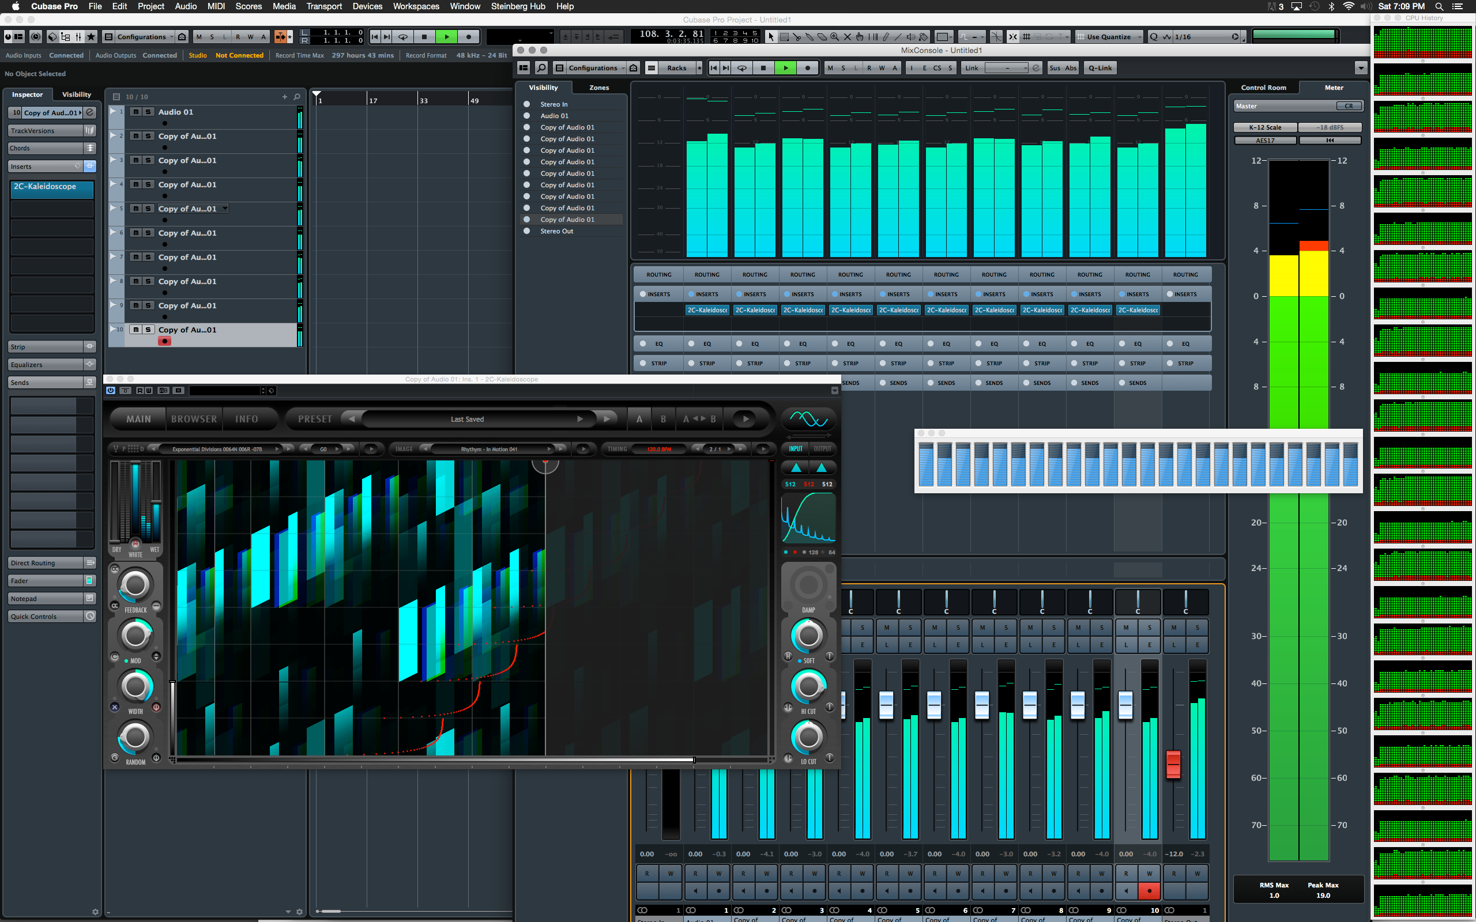This screenshot has width=1476, height=922.
Task: Click the FEEDBACK knob in Kaleidoscope
Action: (x=135, y=585)
